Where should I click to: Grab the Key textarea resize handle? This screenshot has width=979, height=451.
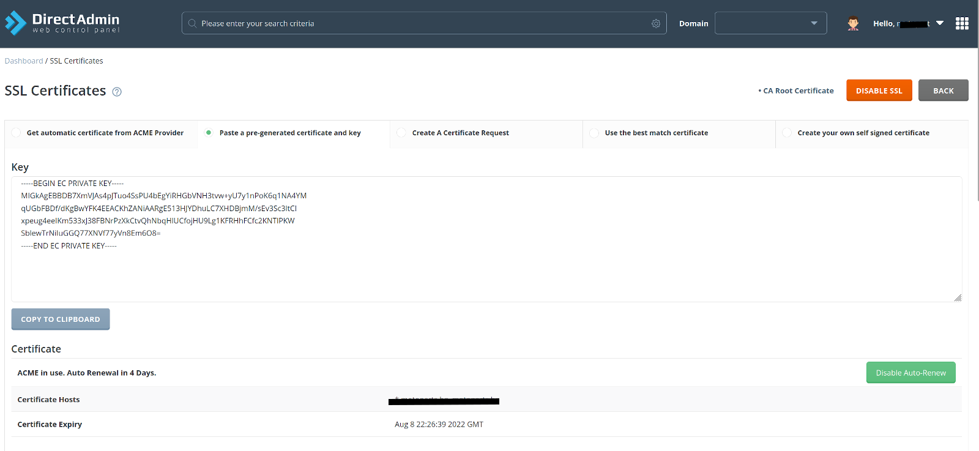958,297
